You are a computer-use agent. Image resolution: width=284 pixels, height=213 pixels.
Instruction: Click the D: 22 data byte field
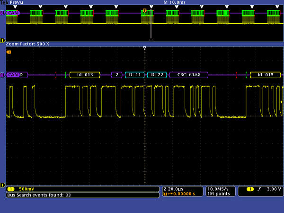tap(157, 75)
